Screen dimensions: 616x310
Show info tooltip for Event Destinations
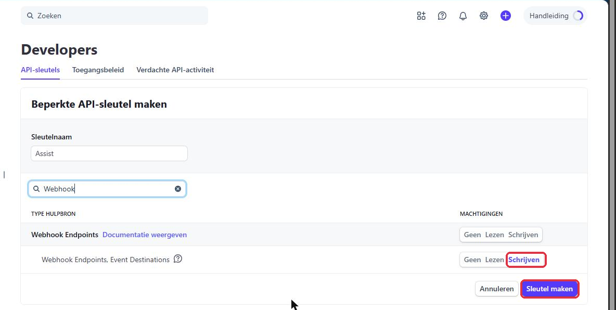(178, 259)
